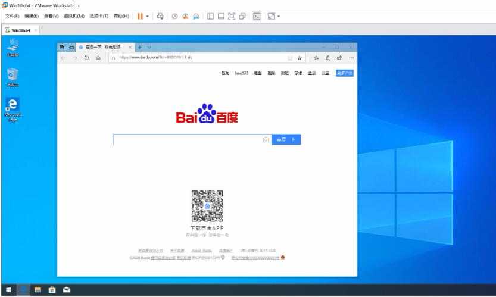Open the 选项卡(T) menu
This screenshot has width=496, height=297.
point(99,16)
